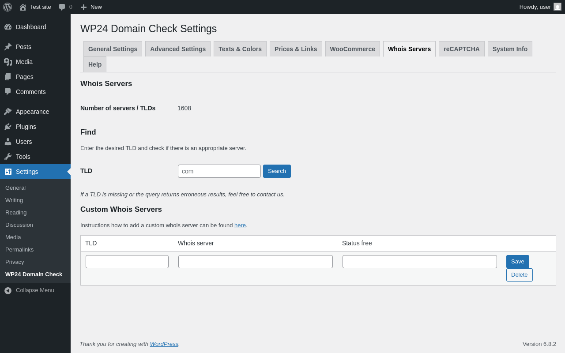
Task: Click the Collapse Menu label
Action: (x=35, y=290)
